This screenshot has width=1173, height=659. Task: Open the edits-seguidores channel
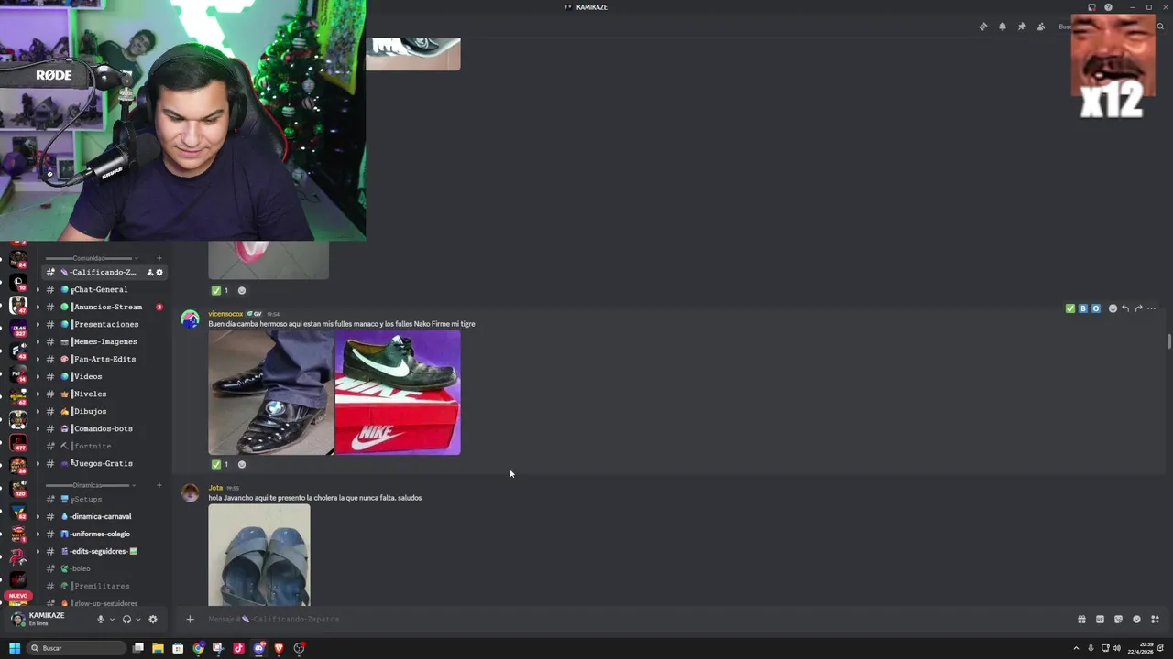pos(104,551)
